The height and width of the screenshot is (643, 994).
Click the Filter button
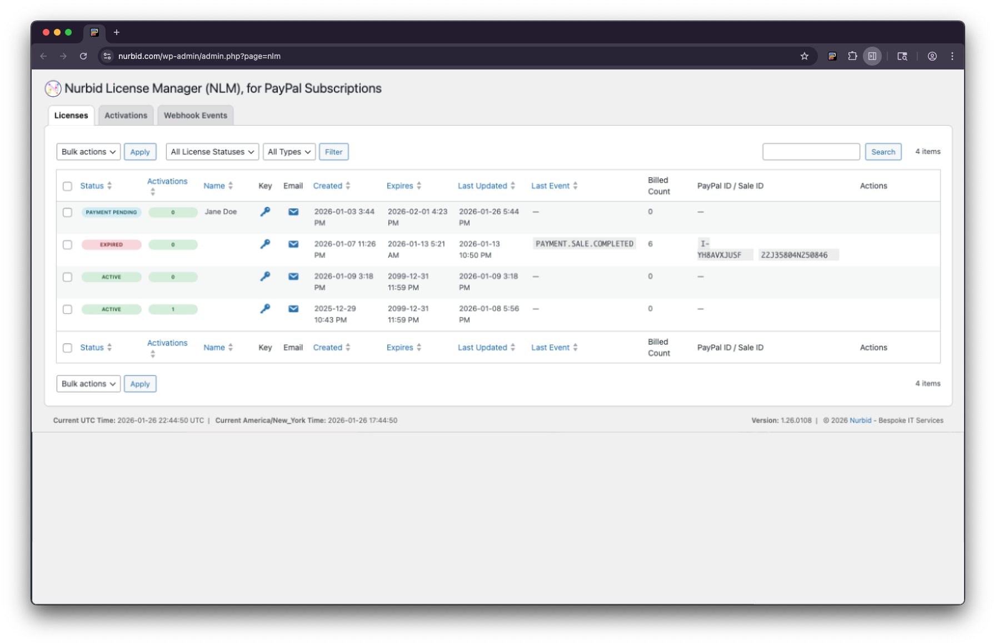334,152
